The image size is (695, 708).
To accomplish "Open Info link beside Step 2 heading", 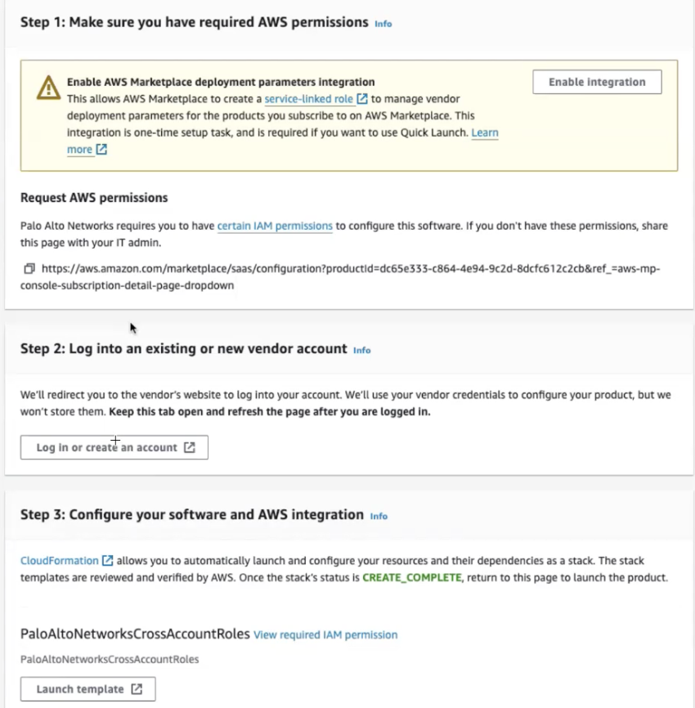I will (361, 350).
